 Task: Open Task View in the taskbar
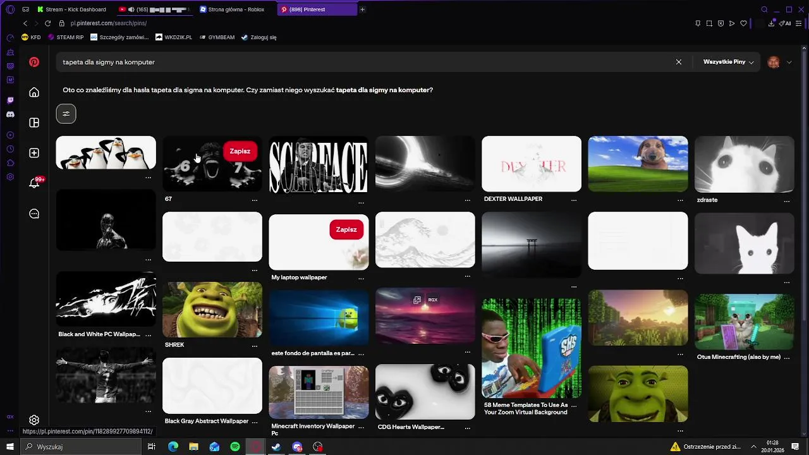[152, 447]
